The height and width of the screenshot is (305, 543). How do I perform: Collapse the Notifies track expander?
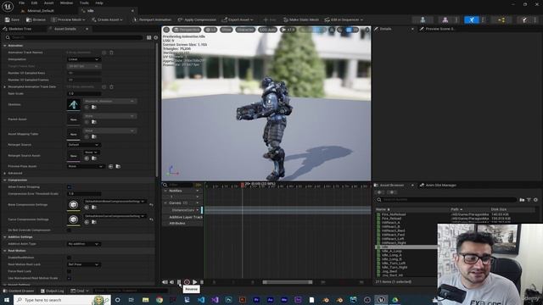(x=165, y=191)
